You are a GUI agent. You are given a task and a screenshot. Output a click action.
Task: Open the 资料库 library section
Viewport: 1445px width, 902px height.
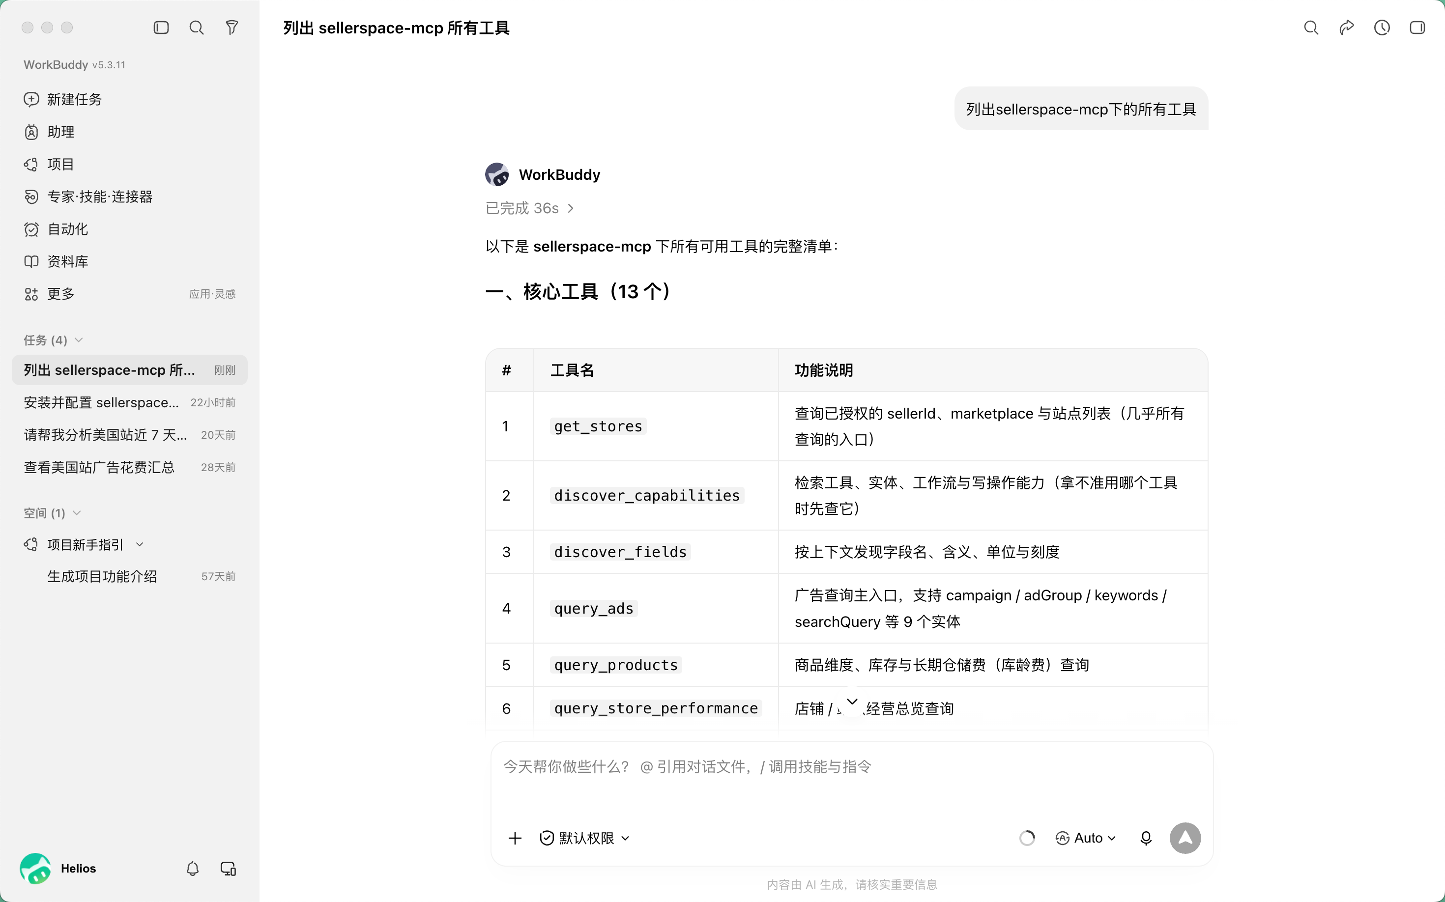[x=56, y=261]
